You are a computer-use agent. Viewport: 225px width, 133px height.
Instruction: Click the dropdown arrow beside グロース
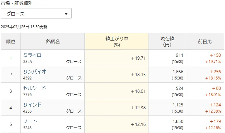(66, 14)
